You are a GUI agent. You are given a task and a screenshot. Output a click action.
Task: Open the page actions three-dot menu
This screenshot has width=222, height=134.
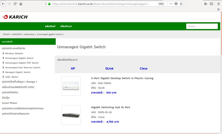click(x=171, y=4)
